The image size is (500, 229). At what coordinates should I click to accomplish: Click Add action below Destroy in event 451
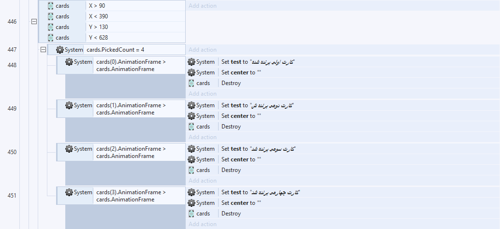[x=203, y=224]
